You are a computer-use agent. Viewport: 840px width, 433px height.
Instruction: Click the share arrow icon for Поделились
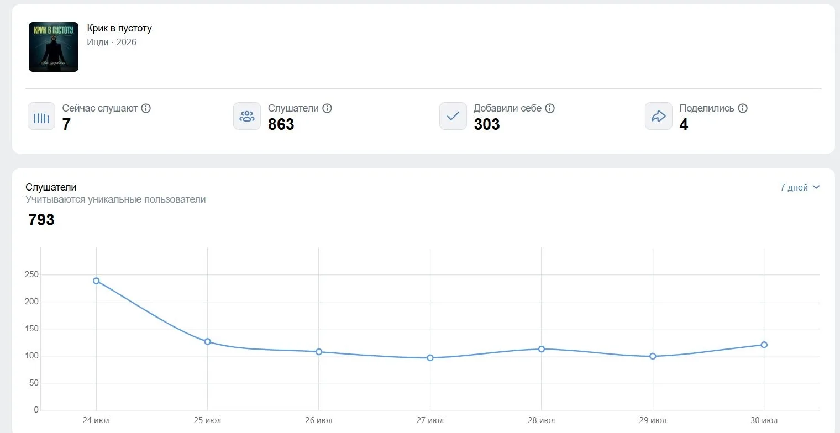click(x=659, y=116)
